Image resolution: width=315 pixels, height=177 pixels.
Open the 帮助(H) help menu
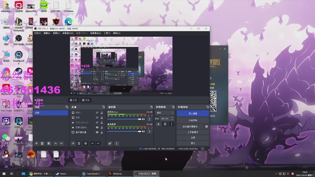pos(117,33)
